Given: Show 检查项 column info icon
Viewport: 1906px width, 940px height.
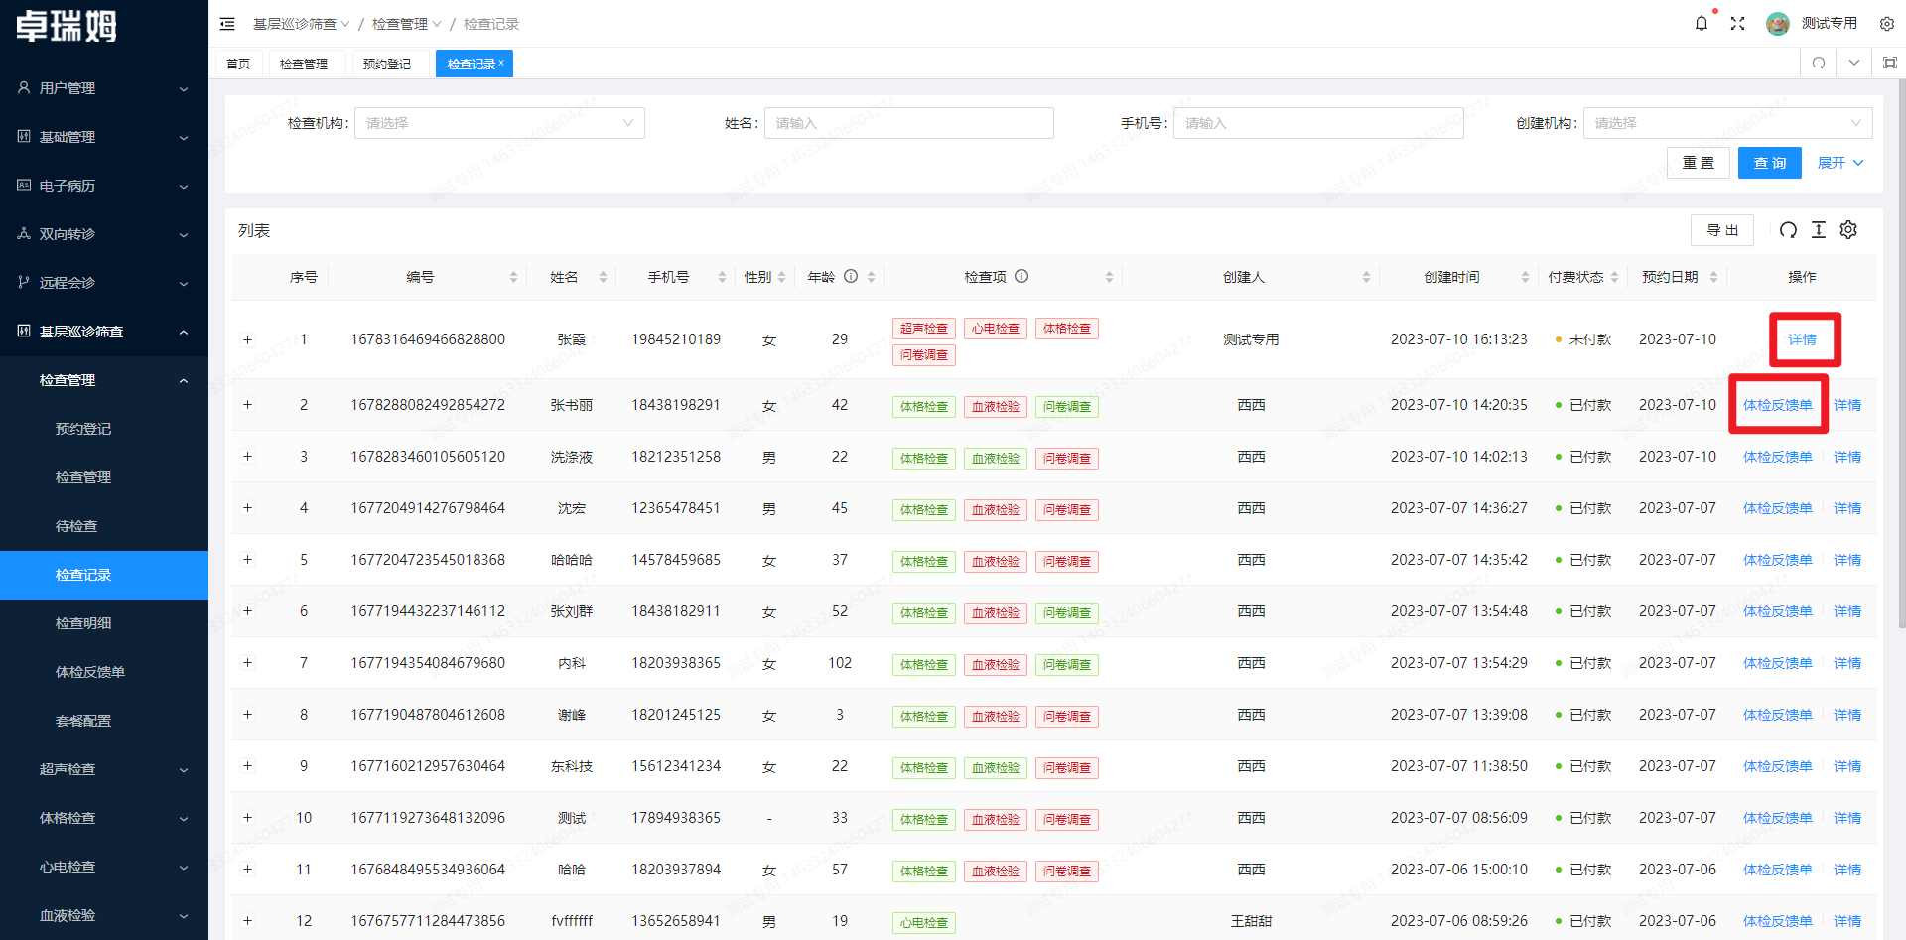Looking at the screenshot, I should pyautogui.click(x=1021, y=277).
